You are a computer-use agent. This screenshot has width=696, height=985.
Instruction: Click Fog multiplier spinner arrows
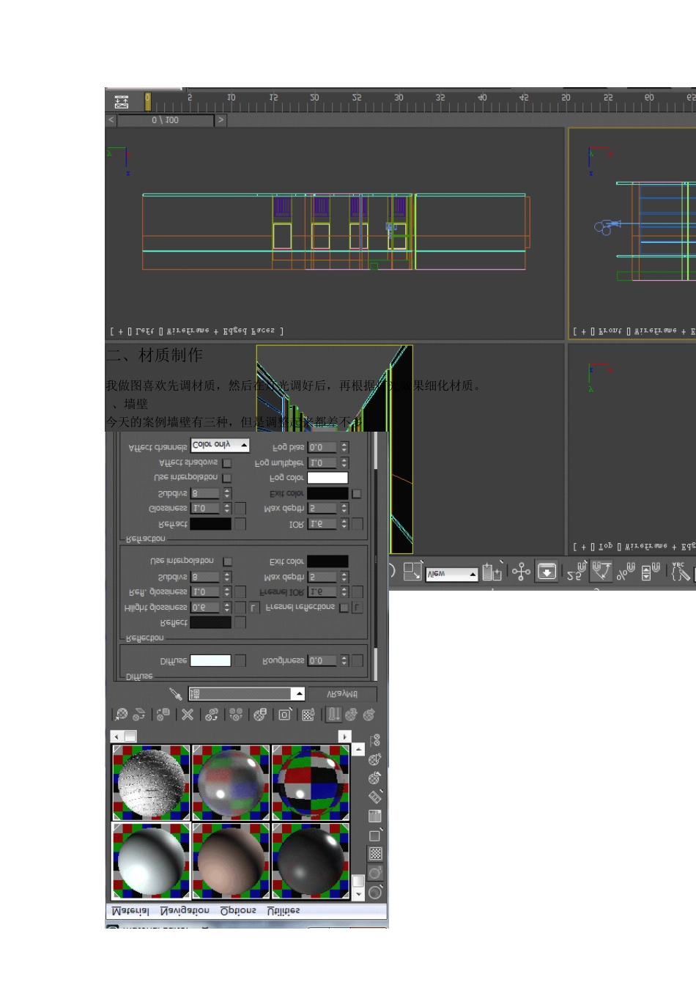(x=344, y=462)
